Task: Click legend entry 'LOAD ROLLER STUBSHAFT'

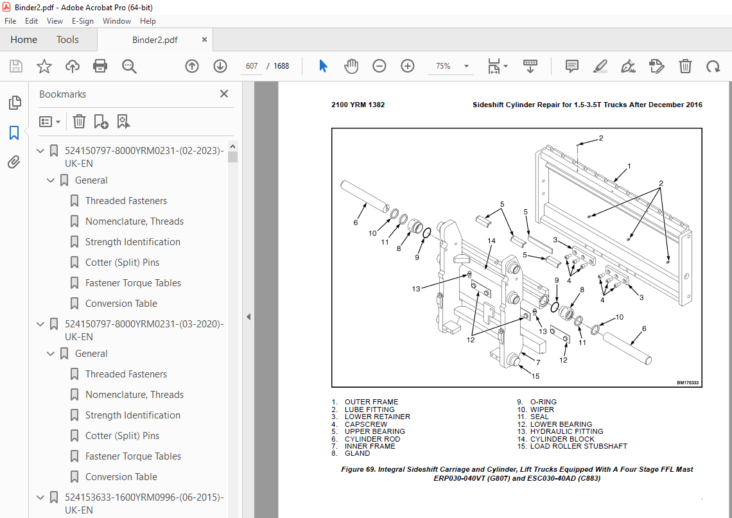Action: point(579,446)
